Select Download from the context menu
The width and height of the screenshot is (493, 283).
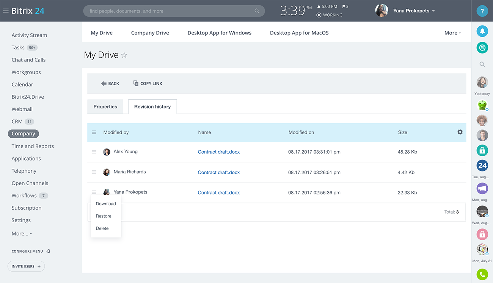[106, 204]
